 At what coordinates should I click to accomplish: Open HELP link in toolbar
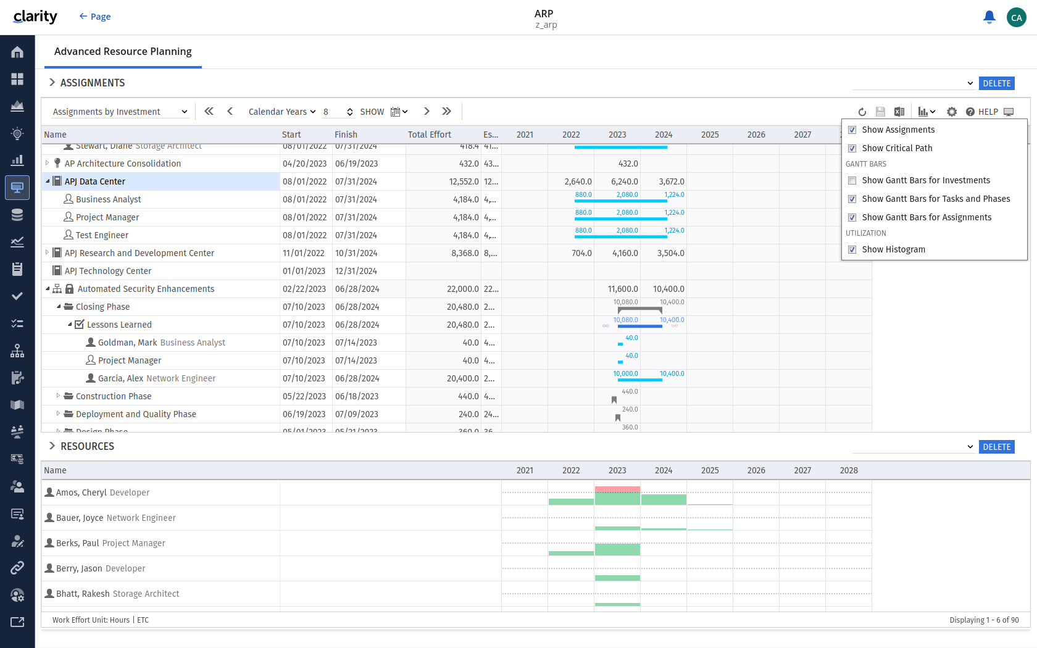(x=982, y=112)
